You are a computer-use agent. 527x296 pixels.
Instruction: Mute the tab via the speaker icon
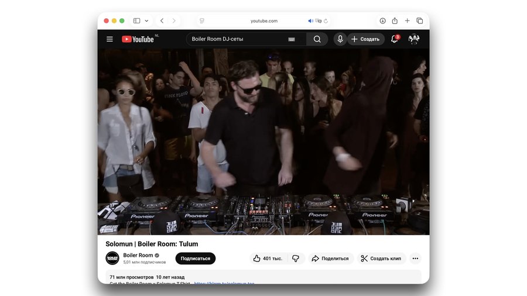click(311, 20)
